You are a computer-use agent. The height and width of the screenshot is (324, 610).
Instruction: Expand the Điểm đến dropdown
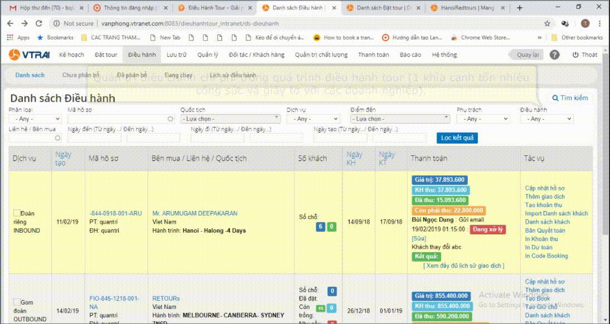(x=400, y=119)
